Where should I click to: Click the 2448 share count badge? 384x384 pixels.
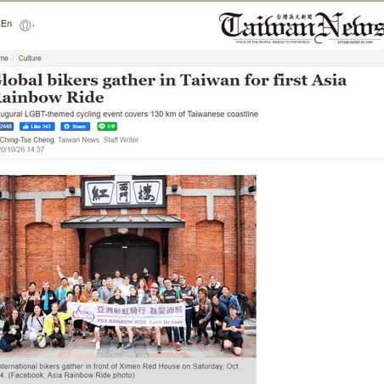point(7,127)
